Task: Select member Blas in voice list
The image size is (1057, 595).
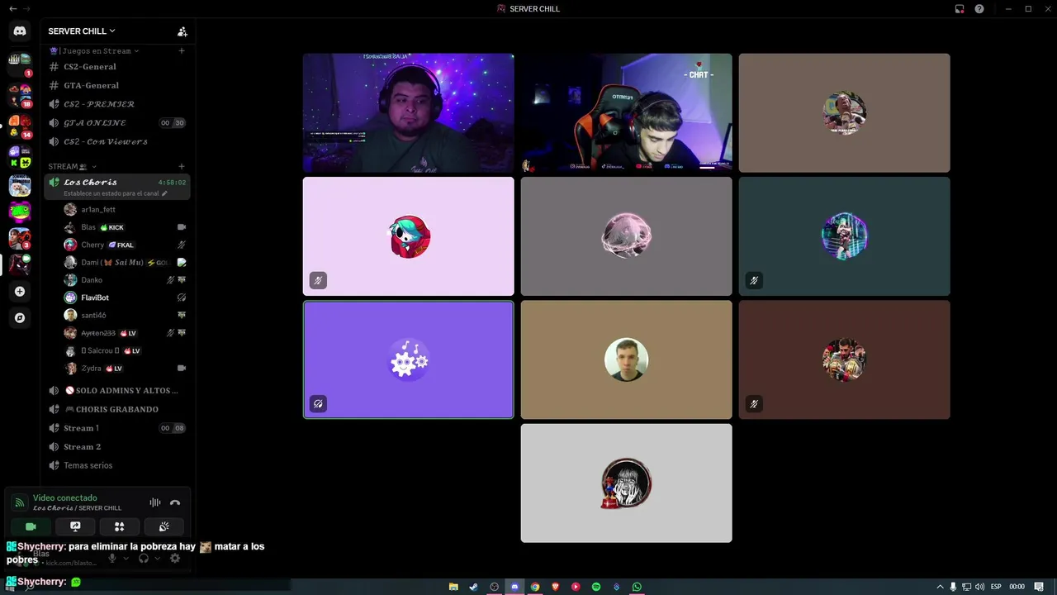Action: [x=126, y=227]
